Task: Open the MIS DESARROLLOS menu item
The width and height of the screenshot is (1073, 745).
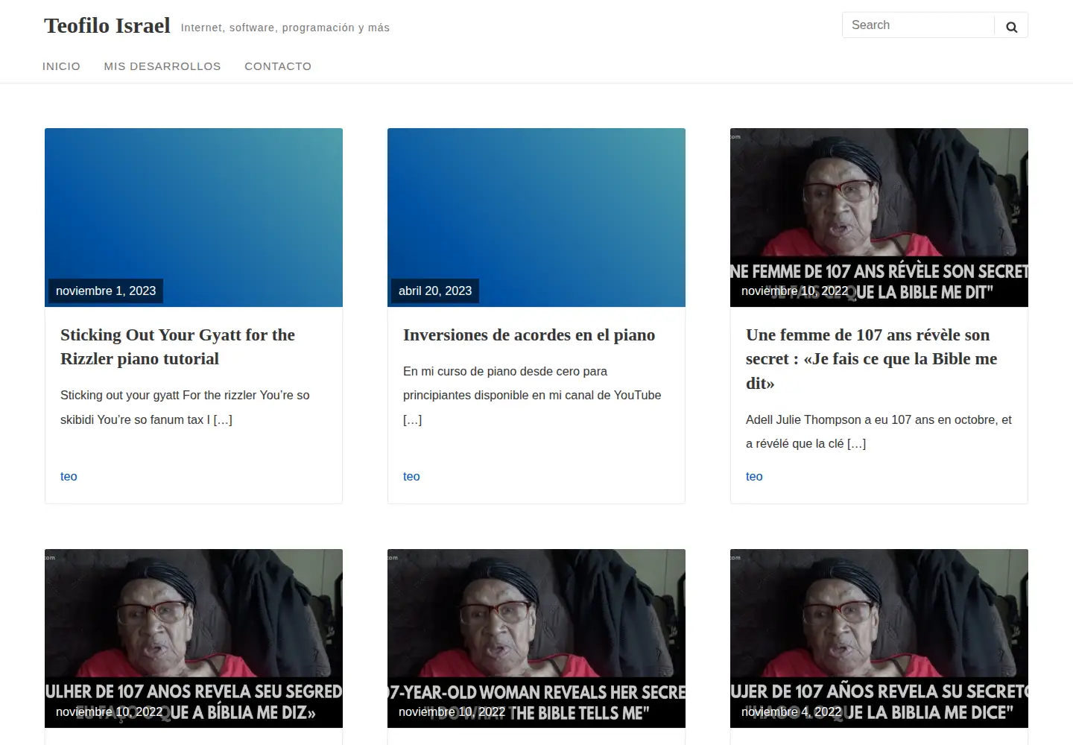Action: click(162, 66)
